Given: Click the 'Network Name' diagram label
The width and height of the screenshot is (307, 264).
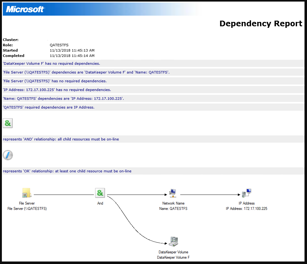Looking at the screenshot, I should [x=173, y=203].
